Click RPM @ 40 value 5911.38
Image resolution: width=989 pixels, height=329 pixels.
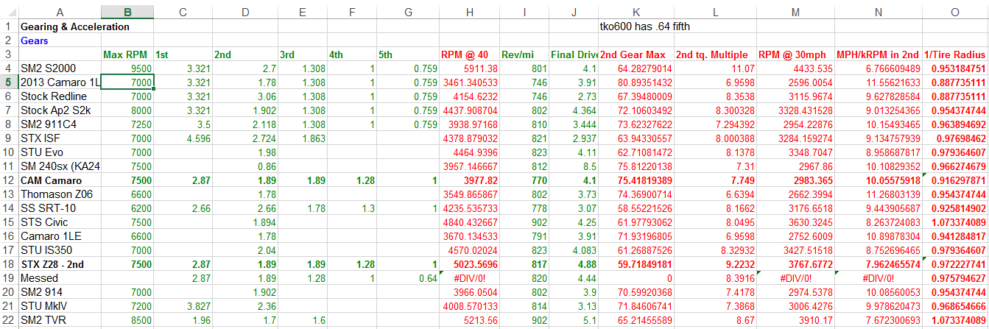click(468, 68)
